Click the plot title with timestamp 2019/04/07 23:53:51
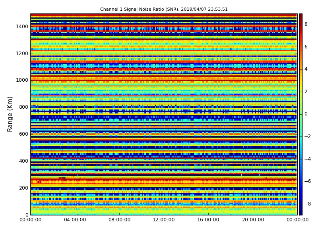This screenshot has width=318, height=238. [164, 9]
